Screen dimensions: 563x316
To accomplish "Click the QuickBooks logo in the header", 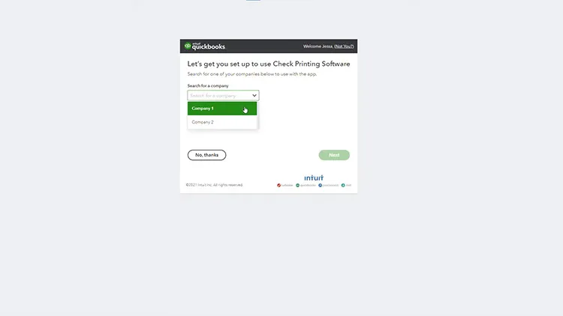I will [205, 46].
